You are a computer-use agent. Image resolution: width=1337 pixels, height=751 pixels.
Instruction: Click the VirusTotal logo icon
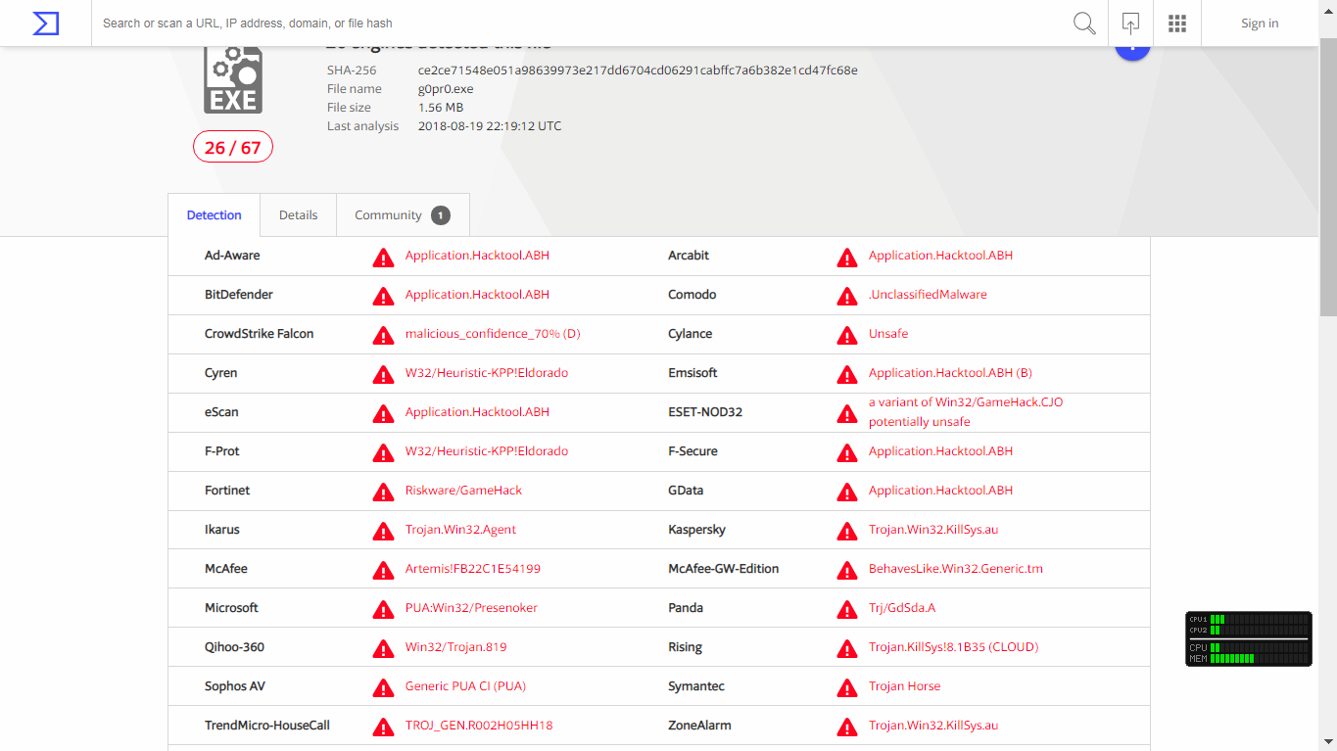[46, 23]
